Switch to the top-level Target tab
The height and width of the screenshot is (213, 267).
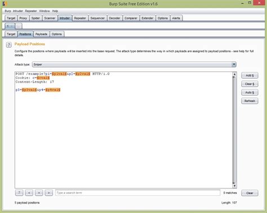11,18
